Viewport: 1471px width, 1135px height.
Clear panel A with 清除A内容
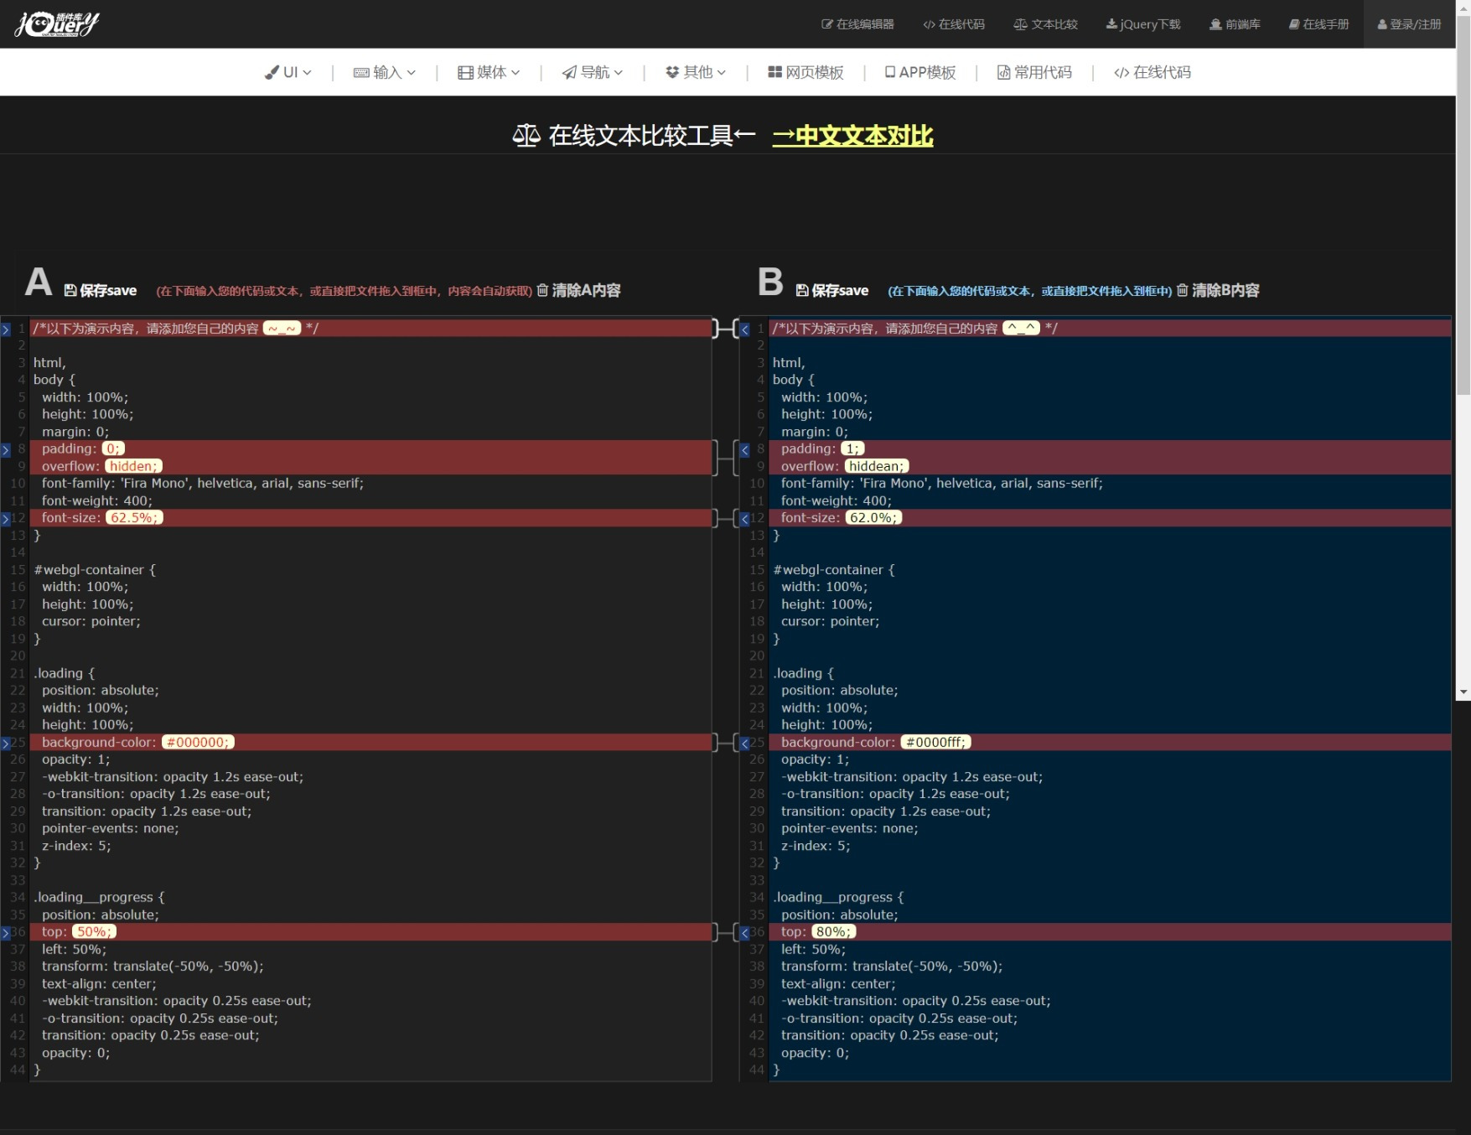tap(578, 290)
